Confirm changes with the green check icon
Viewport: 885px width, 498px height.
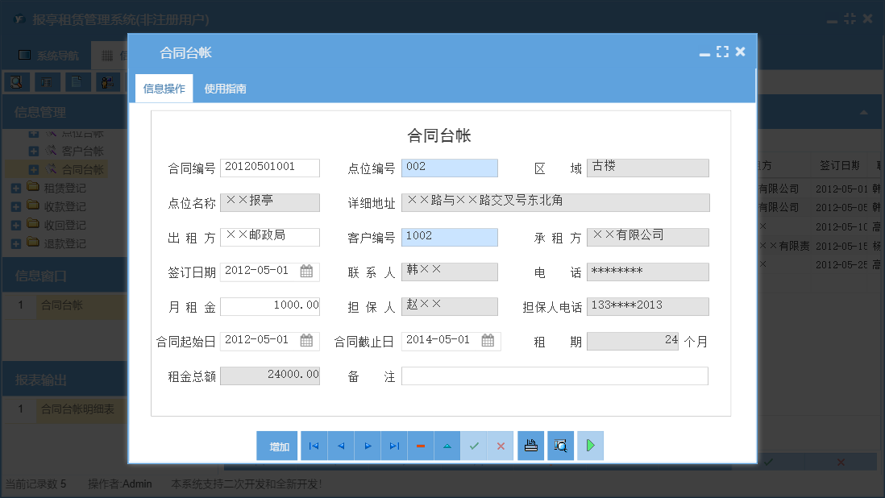coord(474,445)
